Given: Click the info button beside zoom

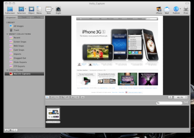Looking at the screenshot, I should point(170,98).
